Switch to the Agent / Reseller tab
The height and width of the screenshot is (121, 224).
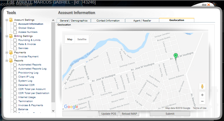point(142,20)
